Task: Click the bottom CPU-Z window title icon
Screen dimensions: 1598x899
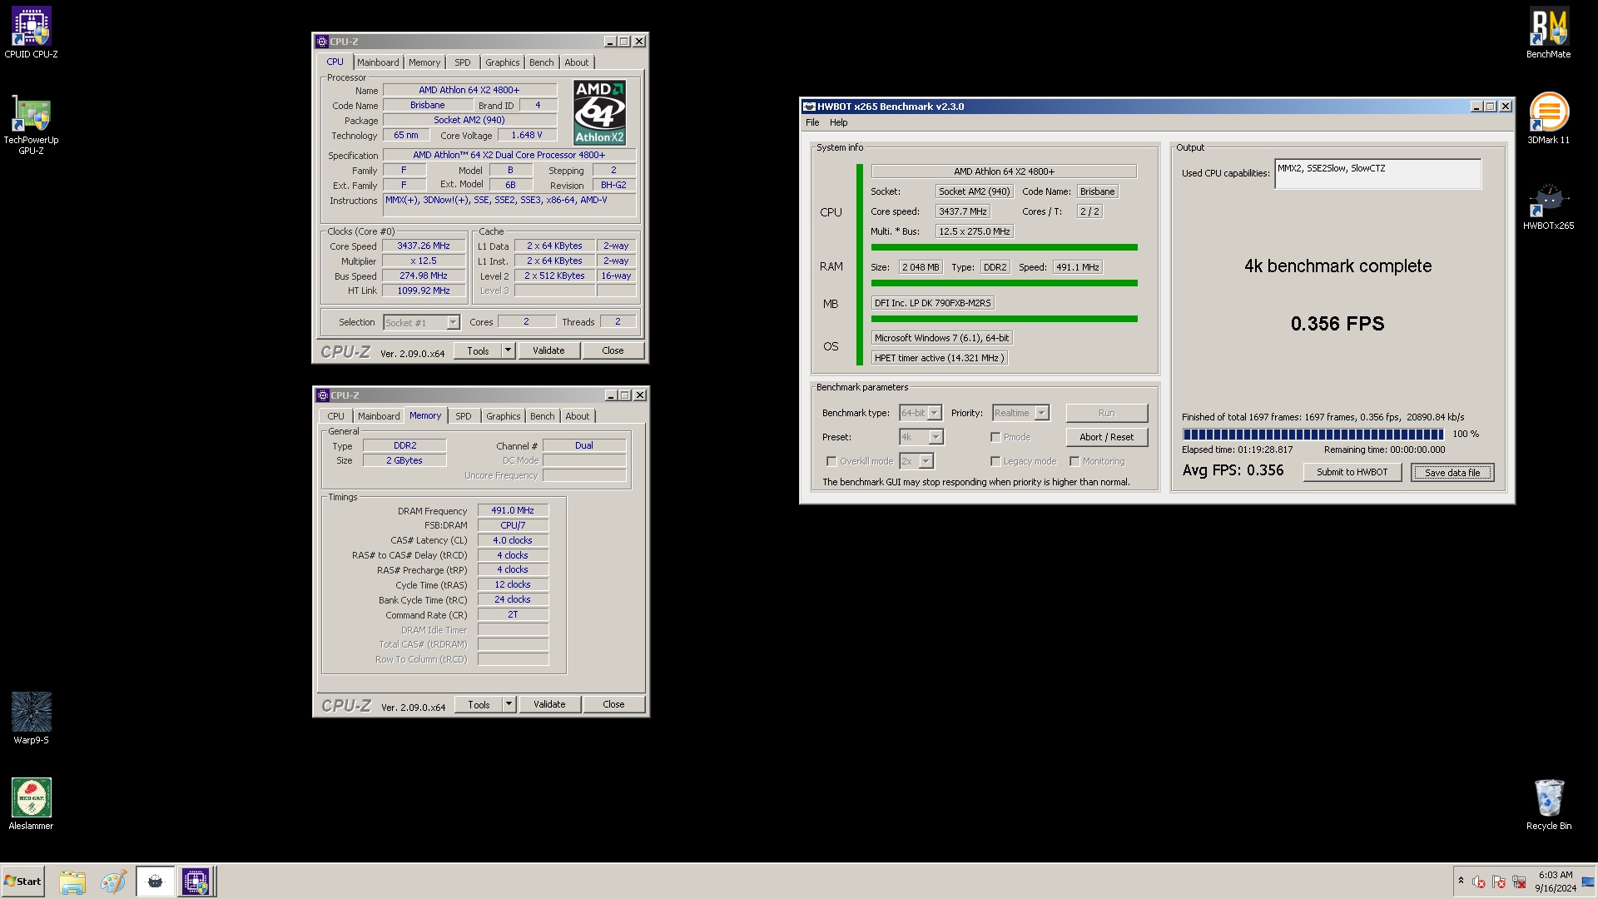Action: coord(323,395)
